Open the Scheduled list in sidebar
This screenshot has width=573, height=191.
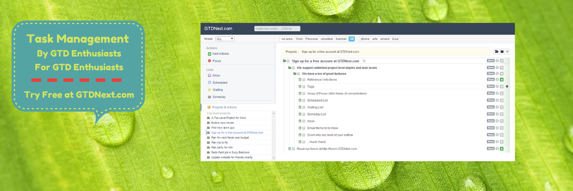(220, 83)
